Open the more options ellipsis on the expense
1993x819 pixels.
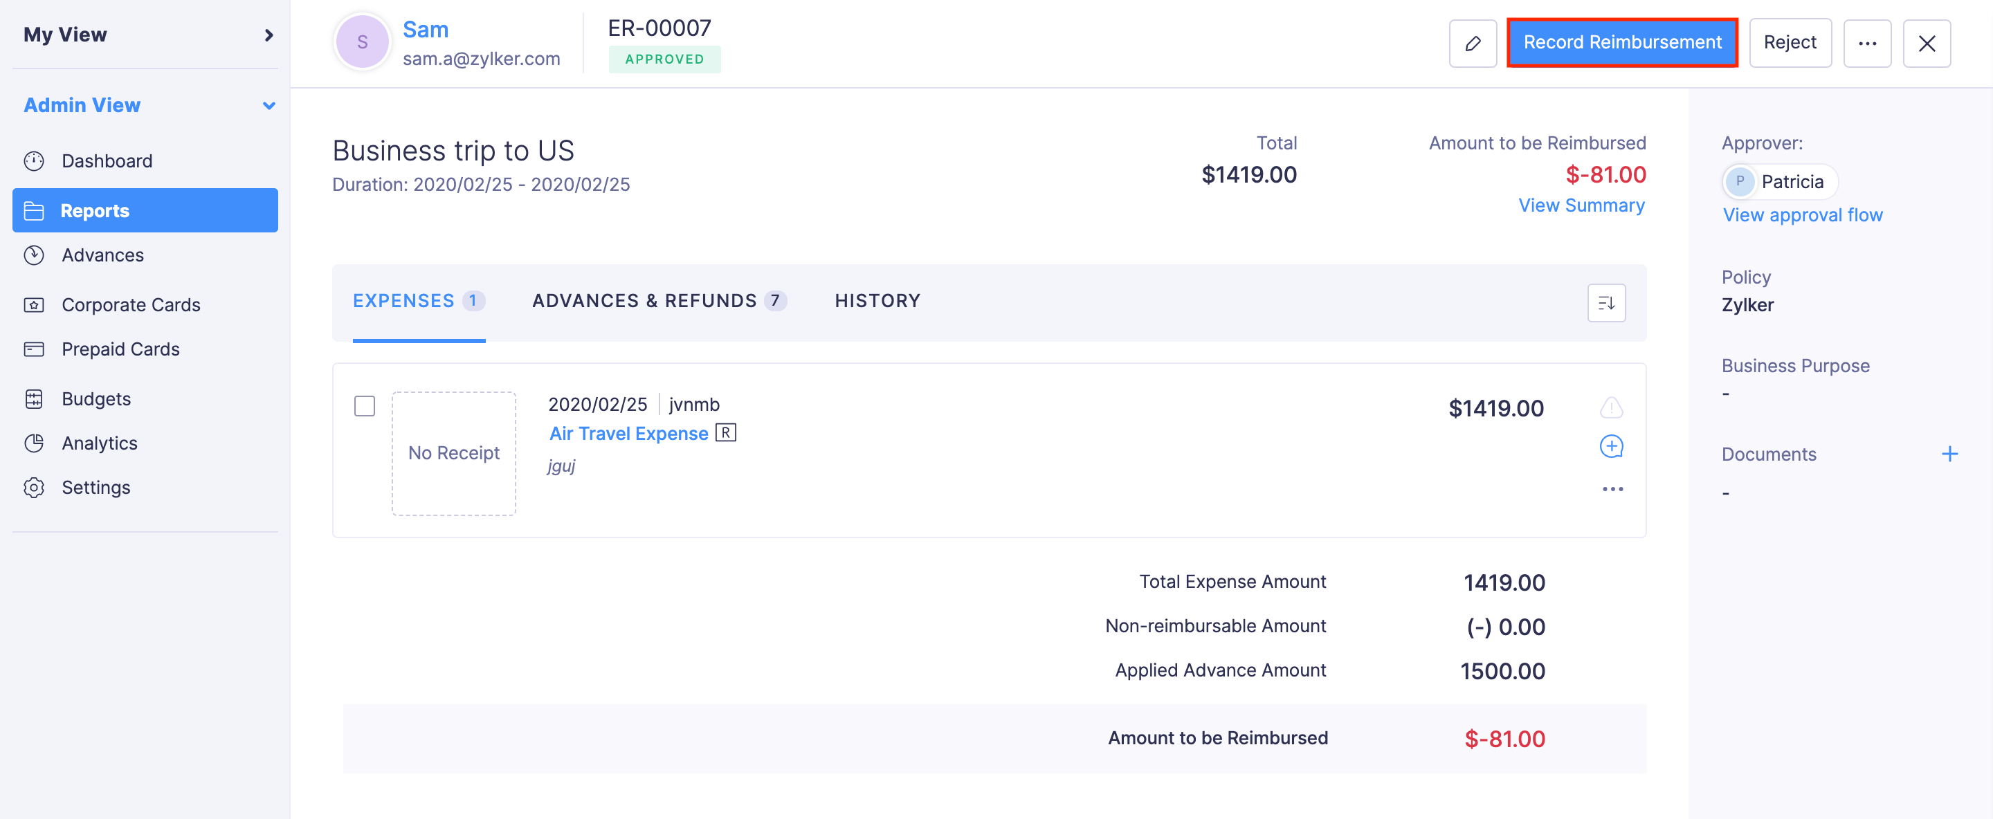(x=1612, y=488)
